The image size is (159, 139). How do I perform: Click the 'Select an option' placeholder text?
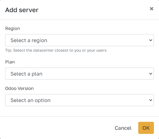[31, 100]
